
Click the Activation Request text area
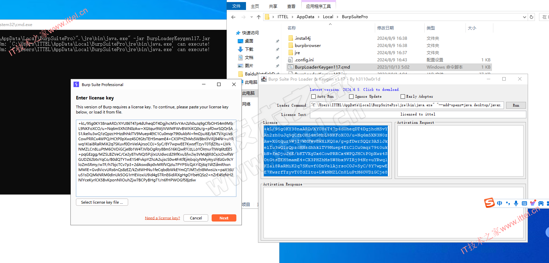click(x=460, y=151)
